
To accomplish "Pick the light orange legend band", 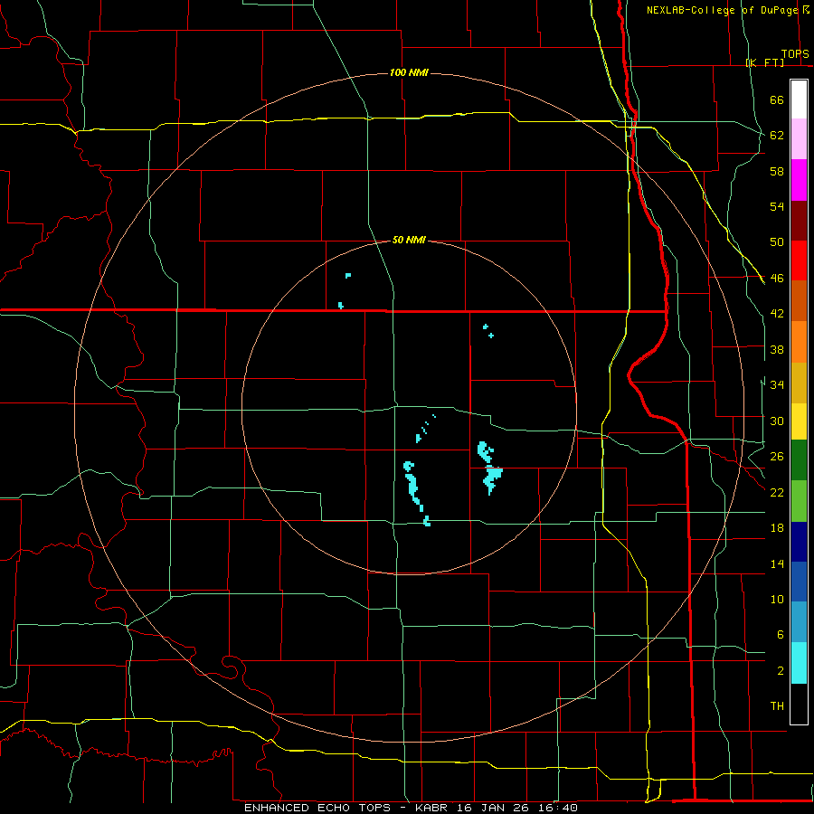I will 799,342.
